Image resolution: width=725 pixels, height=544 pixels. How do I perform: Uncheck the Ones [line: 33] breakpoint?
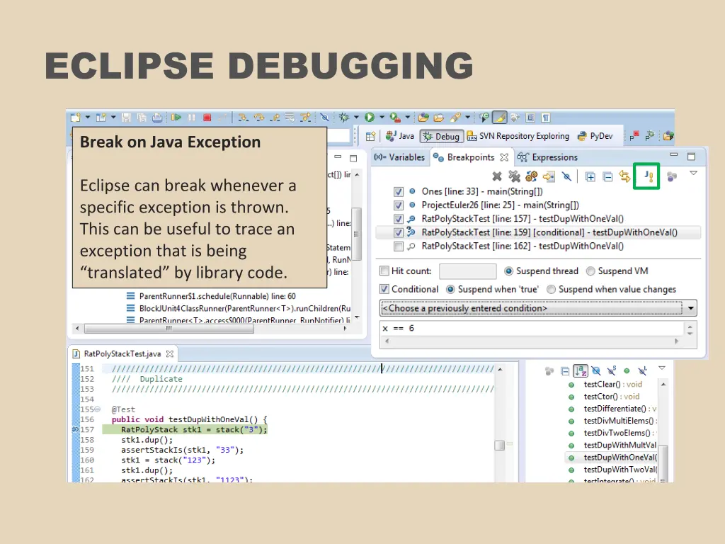[x=399, y=191]
